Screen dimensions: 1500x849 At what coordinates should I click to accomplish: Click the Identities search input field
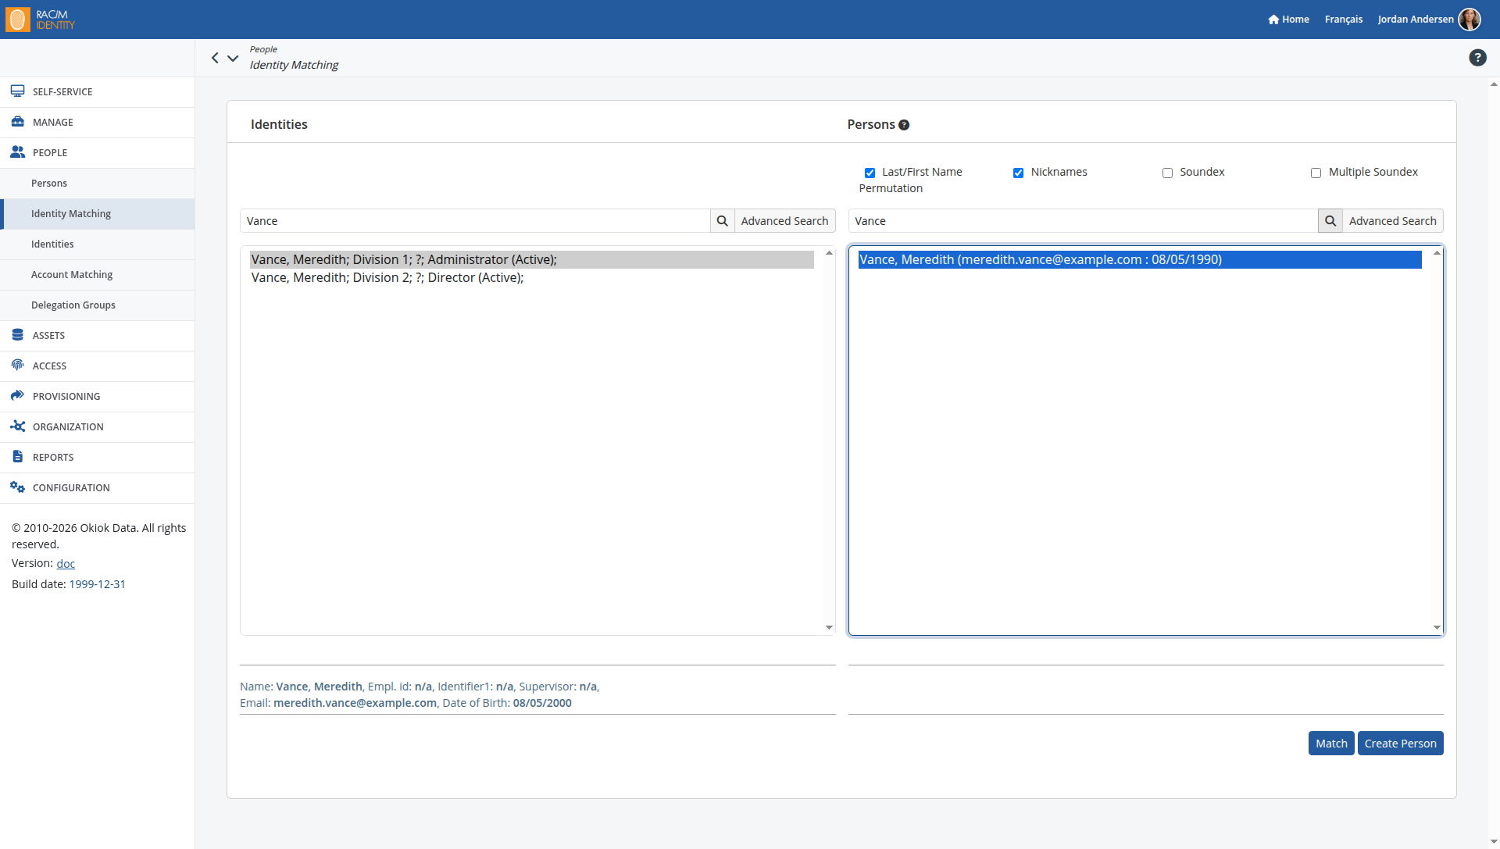coord(475,221)
